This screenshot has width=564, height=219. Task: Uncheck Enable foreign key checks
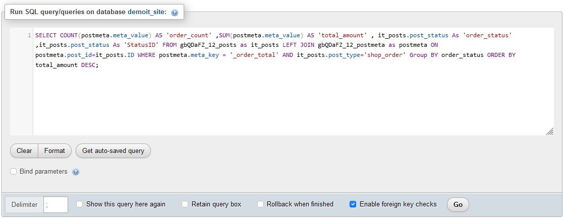(x=353, y=204)
